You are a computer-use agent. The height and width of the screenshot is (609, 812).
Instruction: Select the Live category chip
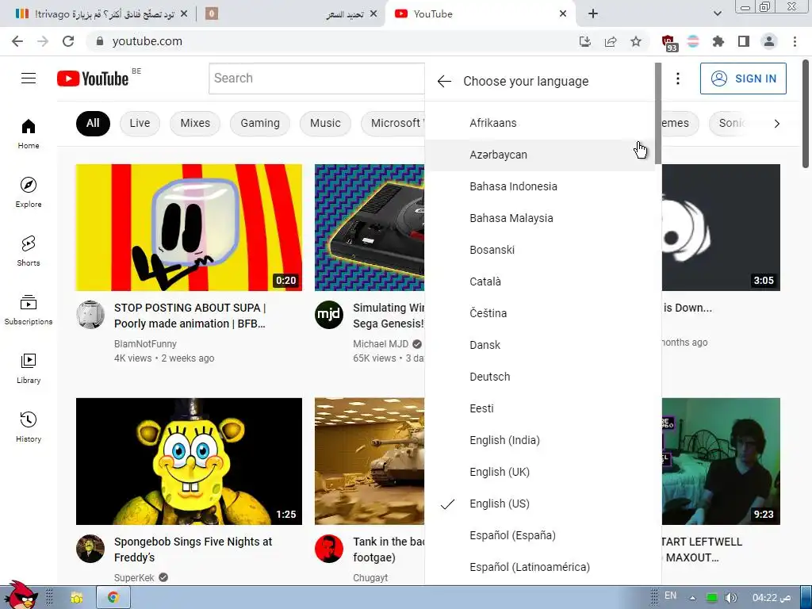[x=140, y=123]
